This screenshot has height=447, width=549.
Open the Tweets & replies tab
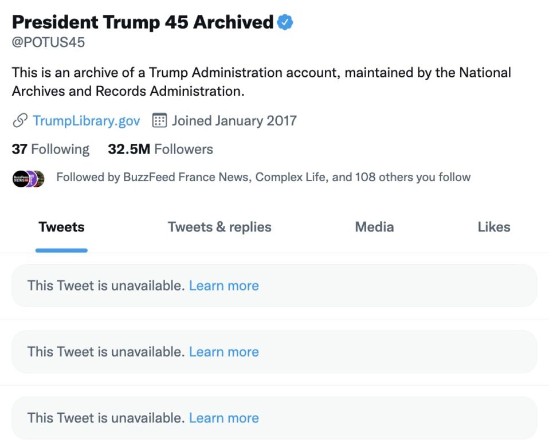(x=219, y=227)
